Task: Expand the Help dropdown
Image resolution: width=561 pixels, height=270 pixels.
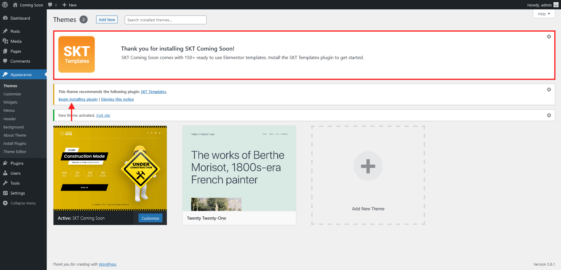Action: (x=544, y=14)
